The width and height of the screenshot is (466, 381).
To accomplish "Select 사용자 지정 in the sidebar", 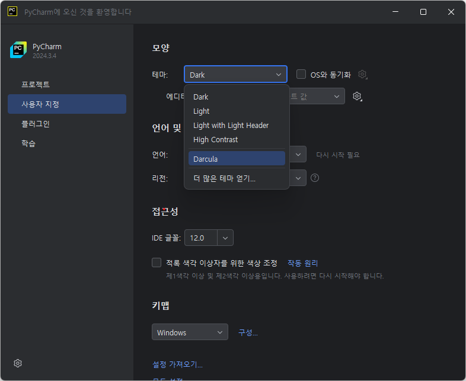I will tap(67, 104).
